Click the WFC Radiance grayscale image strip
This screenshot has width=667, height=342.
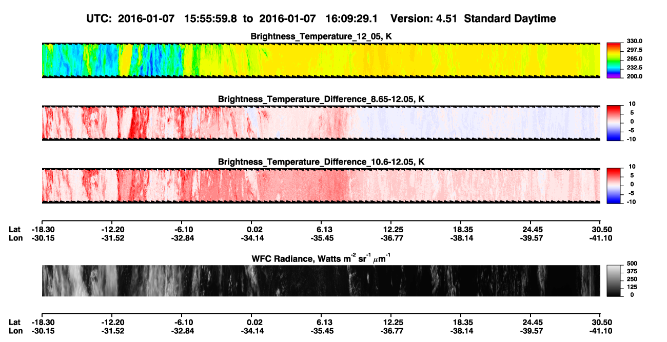[x=321, y=280]
